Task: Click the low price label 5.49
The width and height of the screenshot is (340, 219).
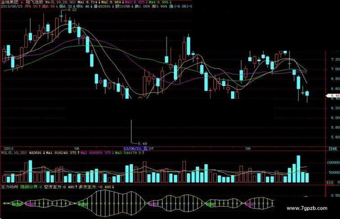Action: coord(143,143)
